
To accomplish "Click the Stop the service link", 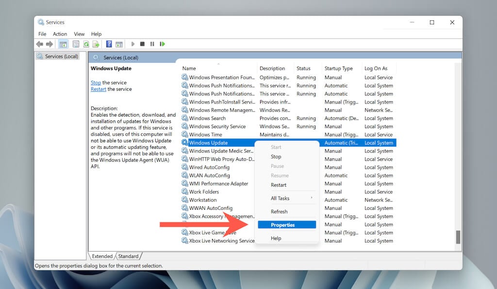I will (96, 83).
